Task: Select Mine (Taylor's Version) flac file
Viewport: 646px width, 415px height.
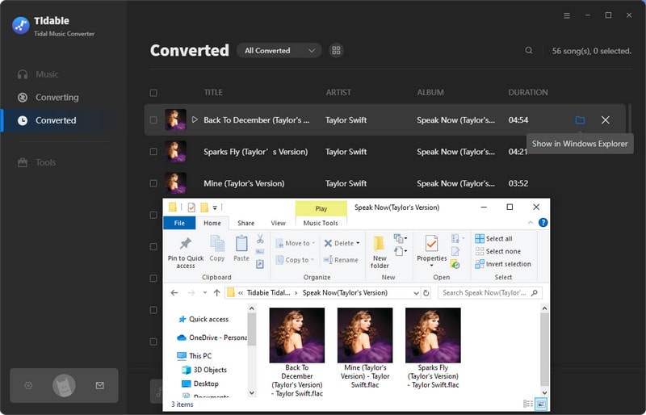Action: [365, 348]
